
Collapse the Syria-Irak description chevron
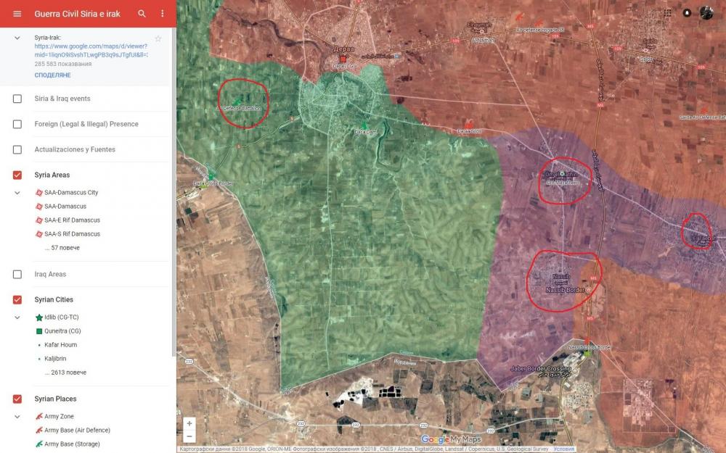(17, 38)
